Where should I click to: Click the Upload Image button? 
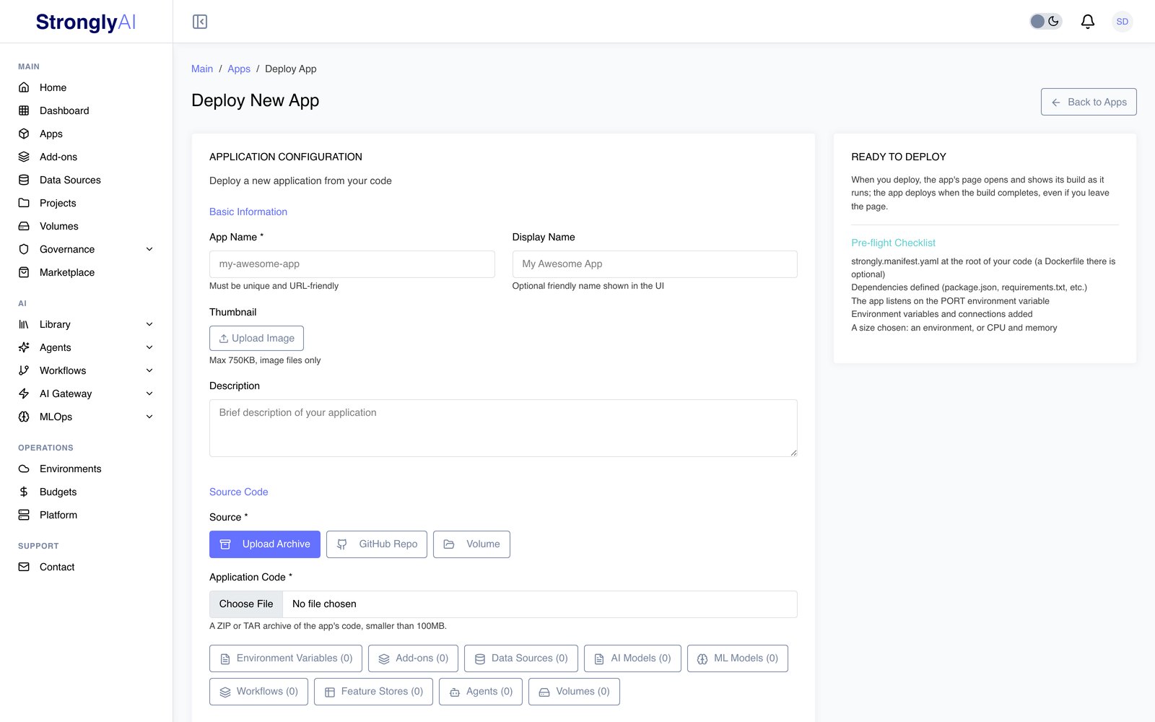(256, 339)
